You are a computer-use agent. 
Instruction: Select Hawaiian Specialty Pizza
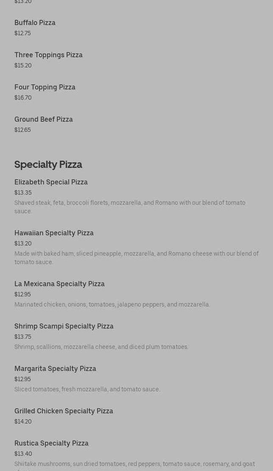[54, 233]
